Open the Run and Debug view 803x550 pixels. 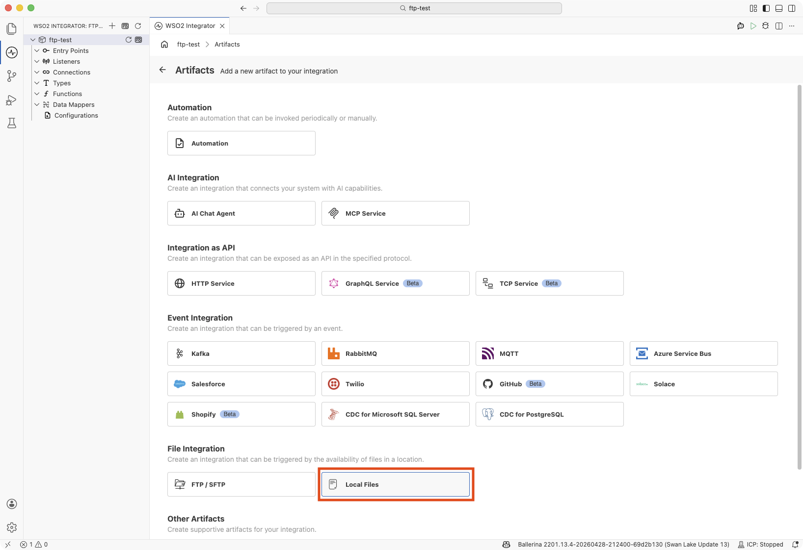(x=12, y=100)
